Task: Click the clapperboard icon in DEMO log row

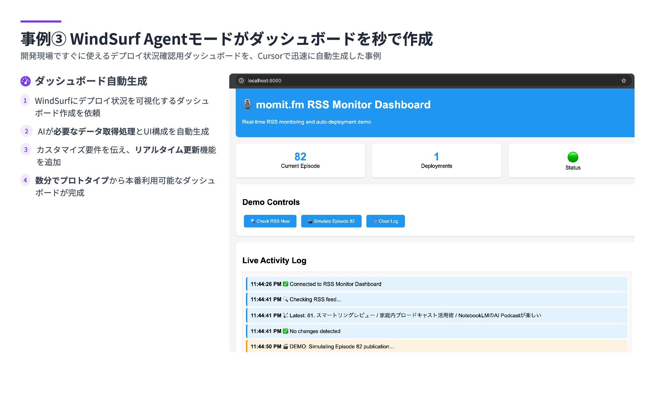Action: click(286, 346)
